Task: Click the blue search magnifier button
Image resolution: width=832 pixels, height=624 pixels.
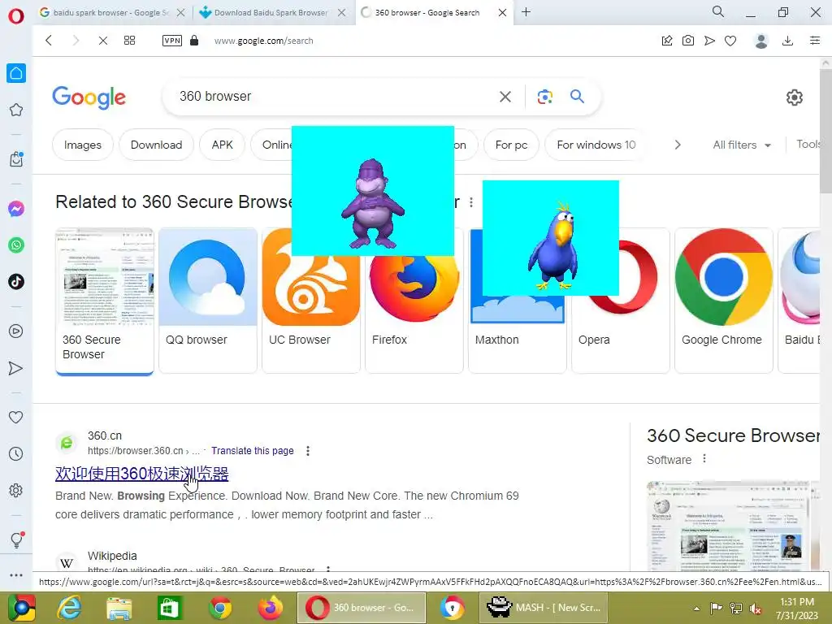Action: click(x=578, y=96)
